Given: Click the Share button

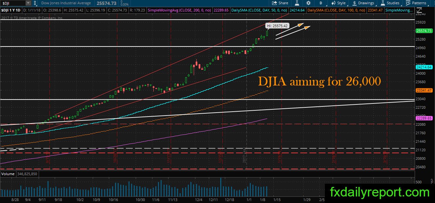Looking at the screenshot, I should [x=280, y=3].
